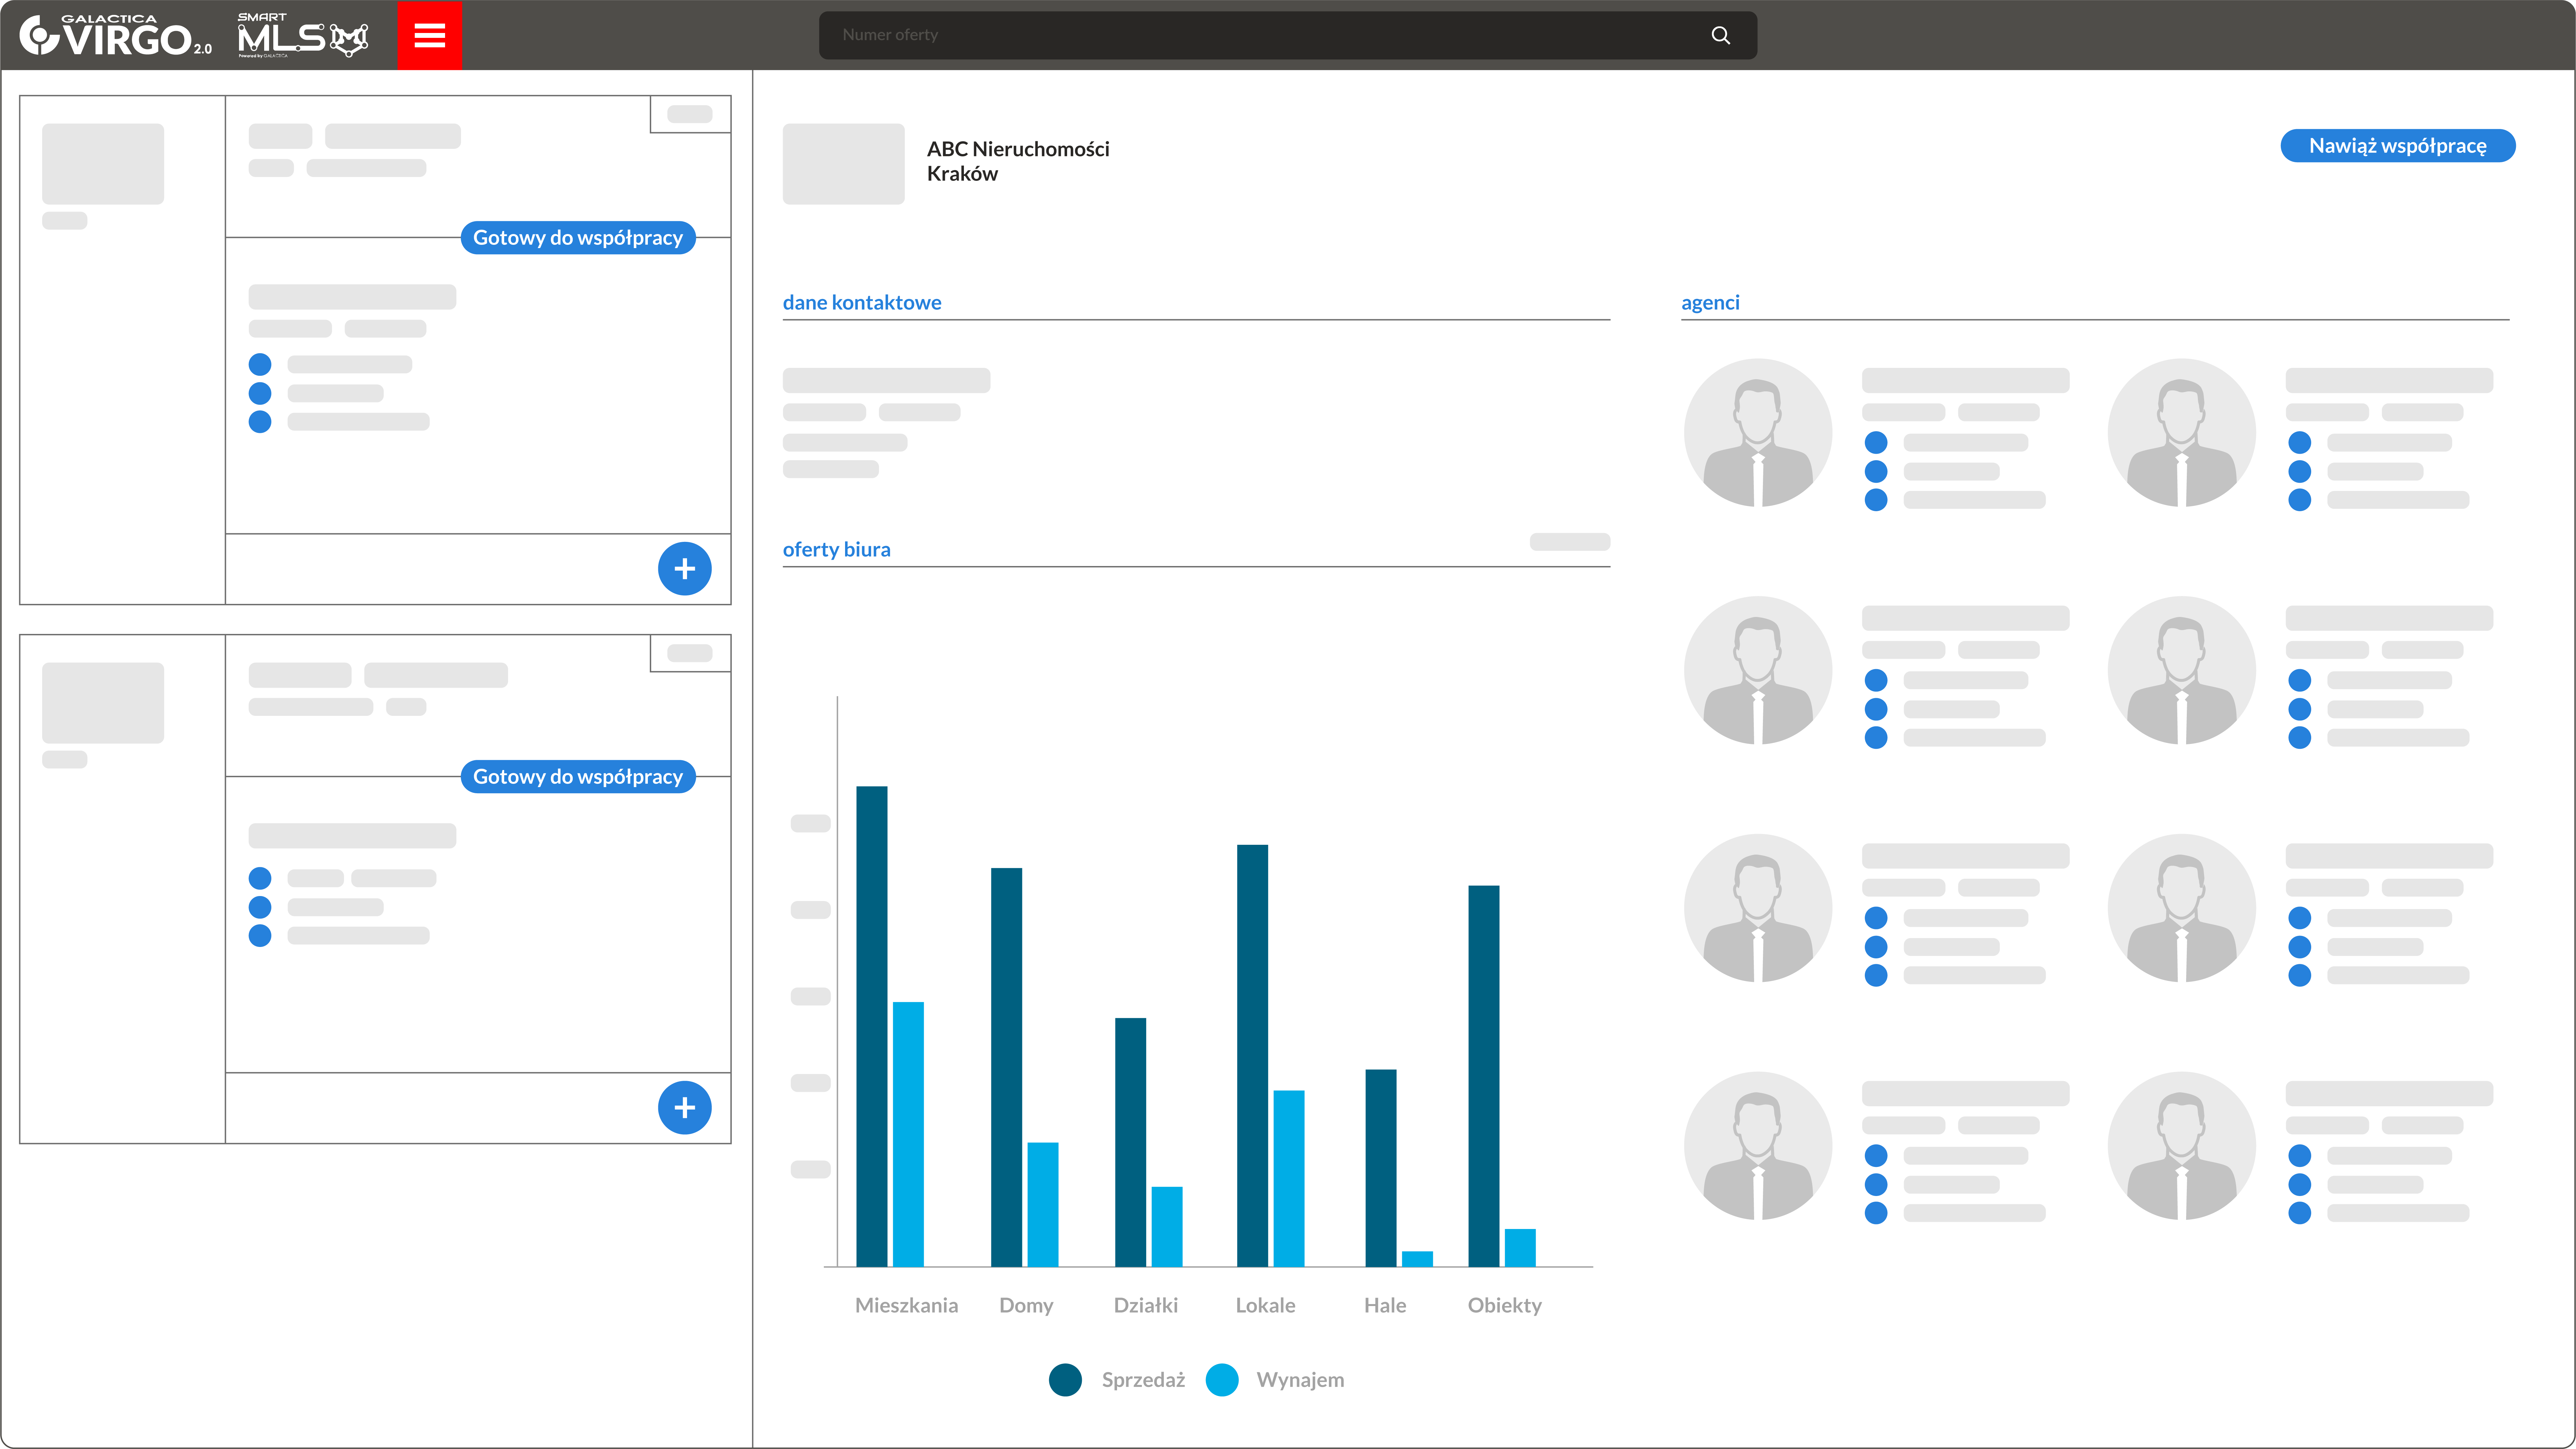
Task: Type in the Numer oferty search field
Action: pos(1260,35)
